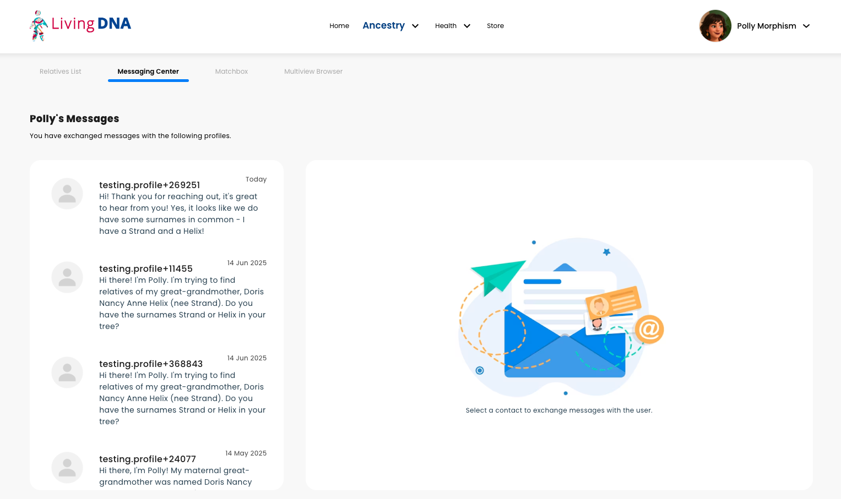Image resolution: width=841 pixels, height=499 pixels.
Task: Go to the Home menu item
Action: click(339, 26)
